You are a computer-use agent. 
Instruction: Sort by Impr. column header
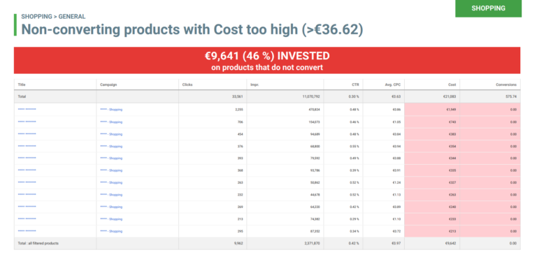coord(255,85)
